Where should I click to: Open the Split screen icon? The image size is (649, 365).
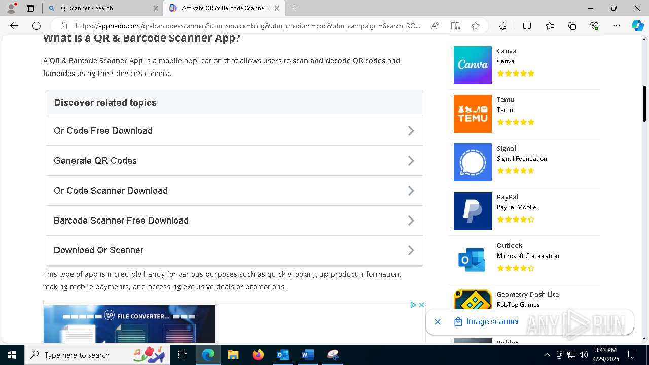click(x=527, y=26)
